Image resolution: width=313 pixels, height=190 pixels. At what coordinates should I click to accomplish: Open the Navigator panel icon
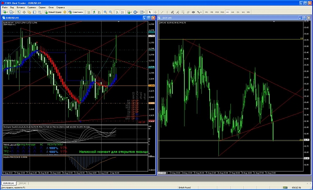pos(29,12)
